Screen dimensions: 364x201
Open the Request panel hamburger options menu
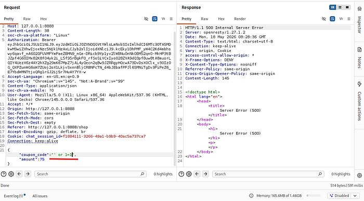(171, 19)
